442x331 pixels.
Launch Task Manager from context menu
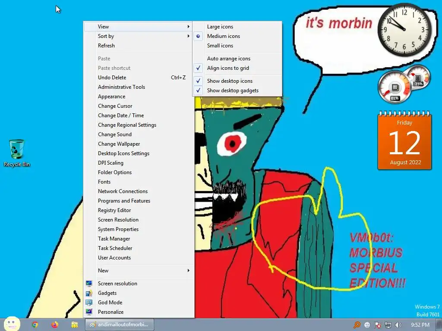point(138,239)
